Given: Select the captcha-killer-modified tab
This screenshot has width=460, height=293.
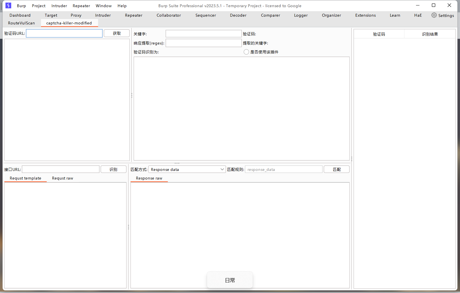Looking at the screenshot, I should (69, 23).
